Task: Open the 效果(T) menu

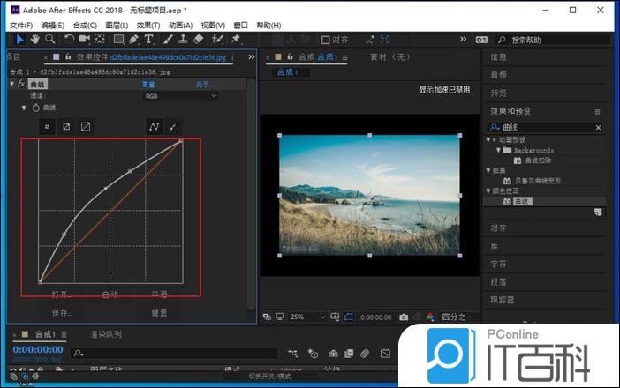Action: [148, 26]
